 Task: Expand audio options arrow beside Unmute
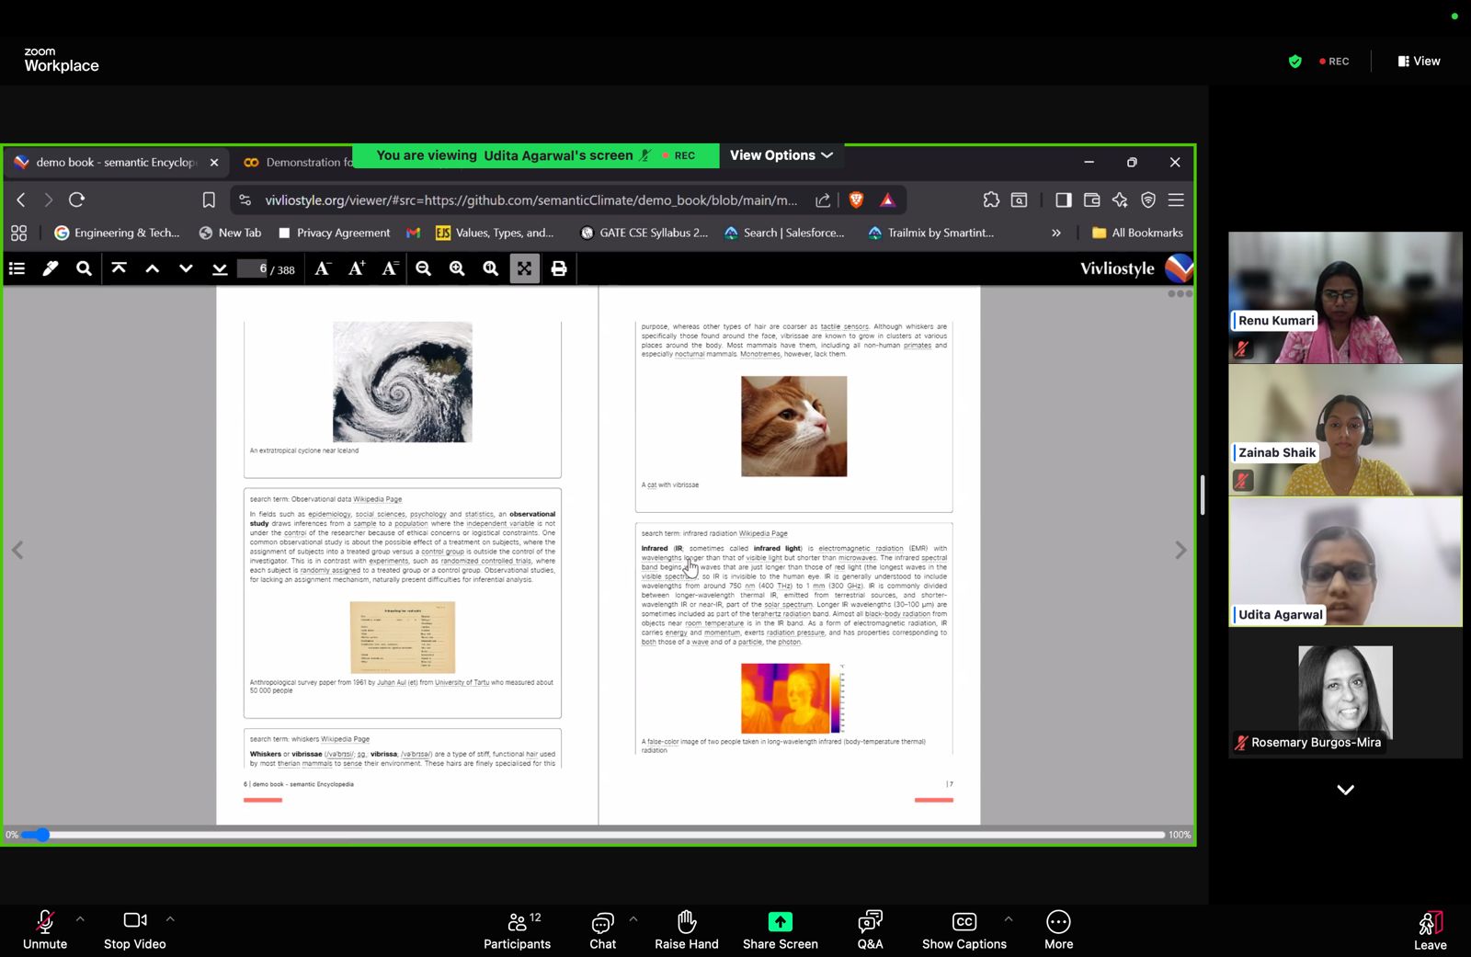tap(80, 918)
